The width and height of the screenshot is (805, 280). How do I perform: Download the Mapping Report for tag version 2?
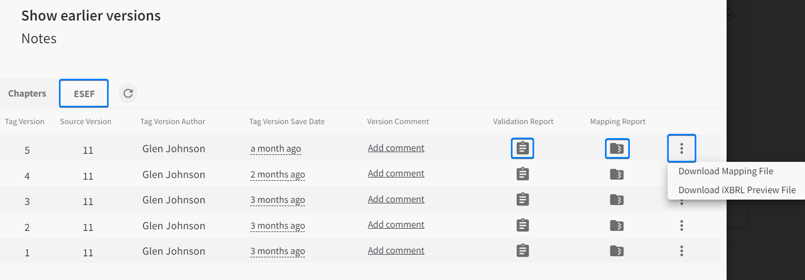[x=617, y=225]
